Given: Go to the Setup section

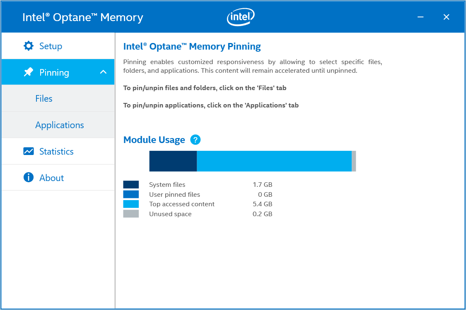Looking at the screenshot, I should [51, 46].
